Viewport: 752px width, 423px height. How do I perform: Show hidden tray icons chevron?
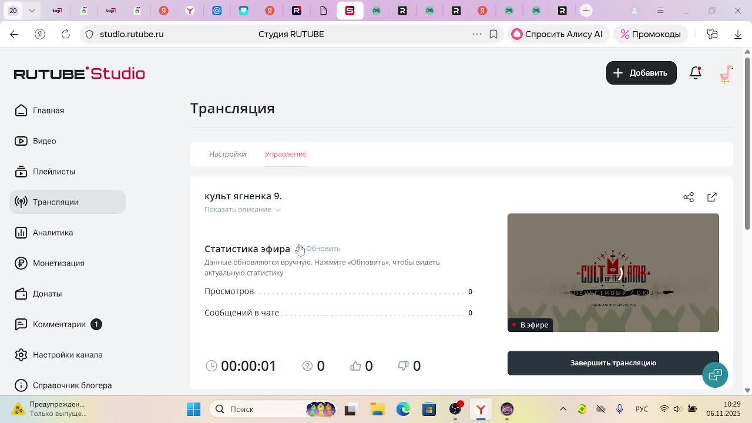click(x=563, y=409)
